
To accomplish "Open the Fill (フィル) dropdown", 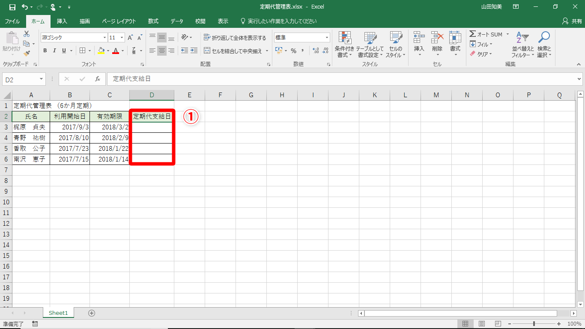I will pos(481,44).
